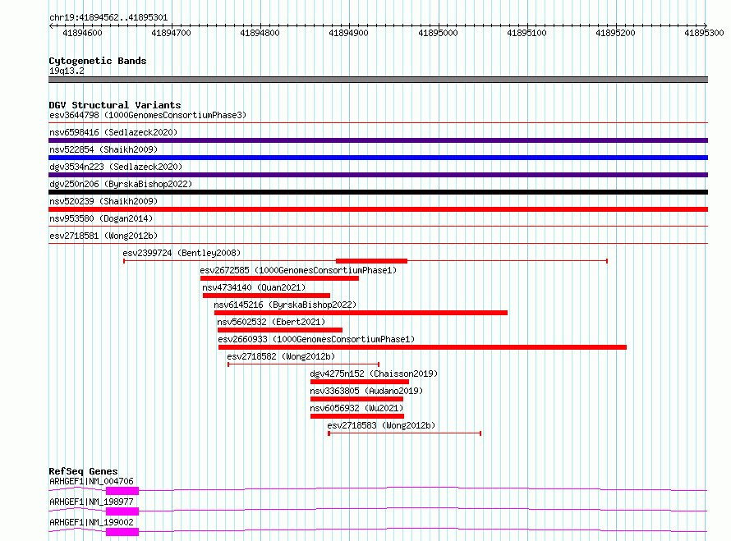Viewport: 731px width, 541px height.
Task: Open the nsv953580 (Dogan2014) variant label
Action: click(x=101, y=218)
